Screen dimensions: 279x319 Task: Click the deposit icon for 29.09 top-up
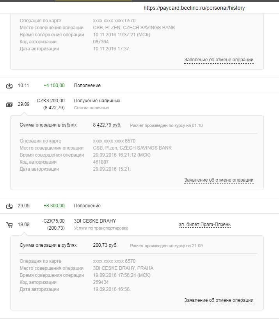coord(9,206)
